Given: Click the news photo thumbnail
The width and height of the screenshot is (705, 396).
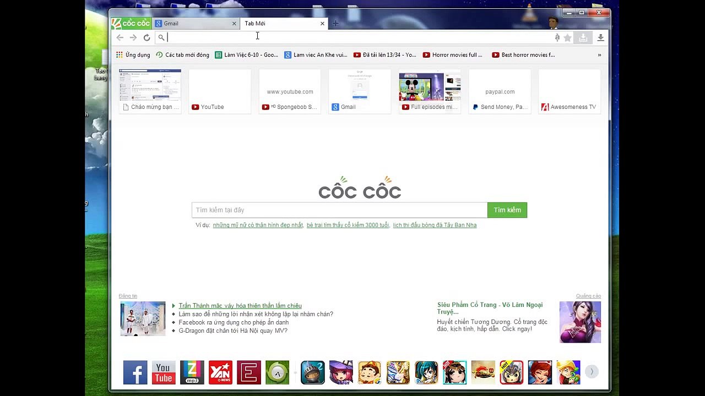Looking at the screenshot, I should (143, 318).
